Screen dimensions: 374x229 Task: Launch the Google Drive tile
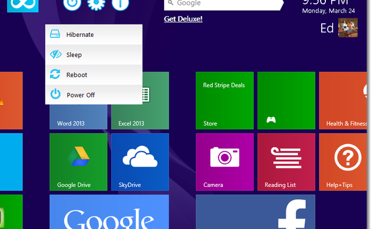[x=79, y=162]
